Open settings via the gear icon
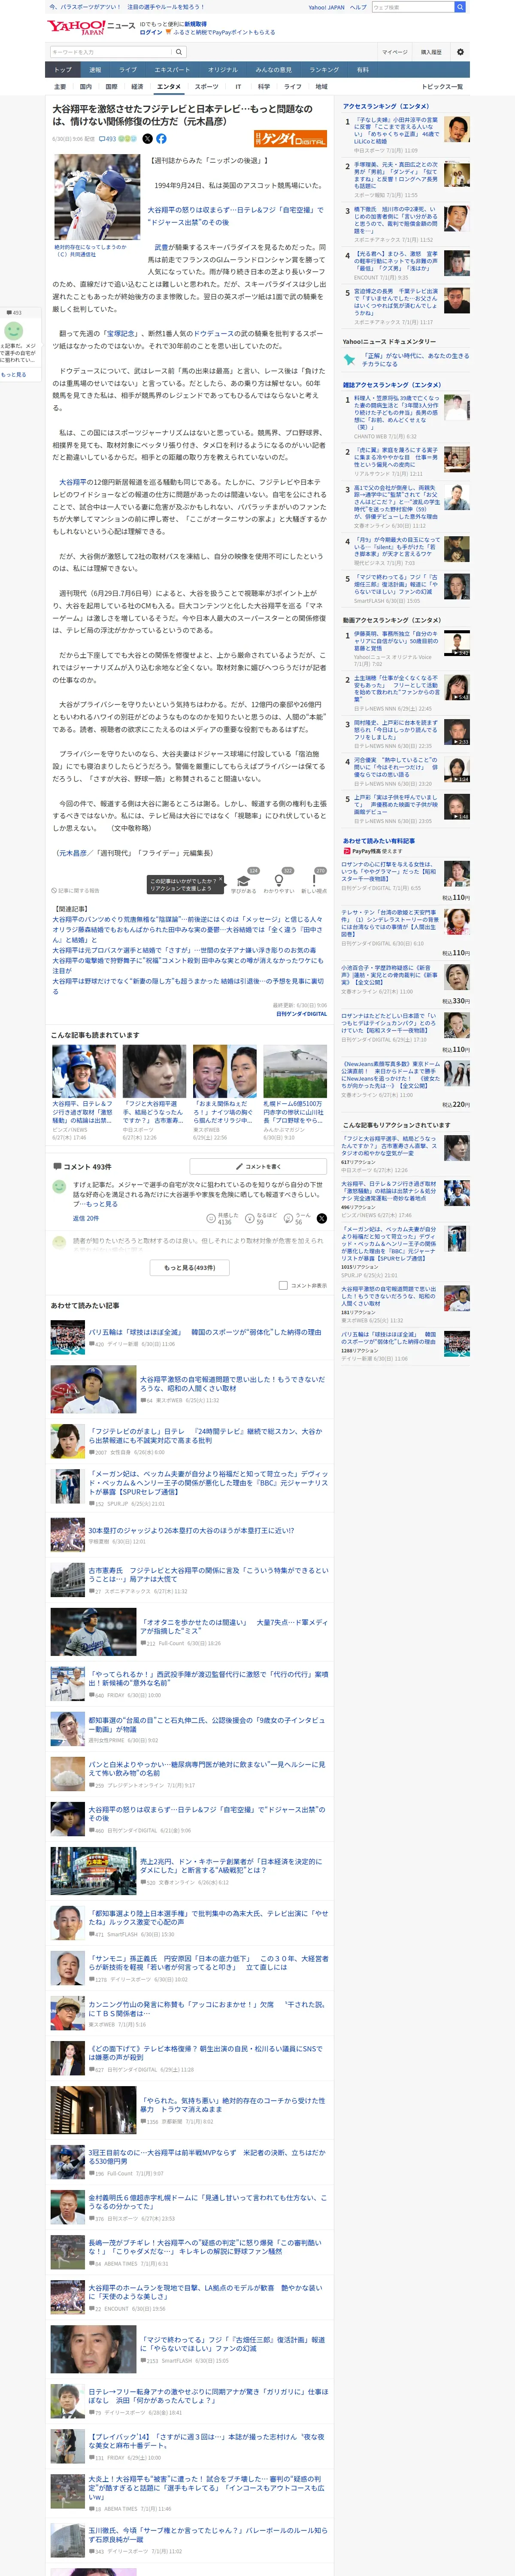The height and width of the screenshot is (2576, 515). click(460, 52)
